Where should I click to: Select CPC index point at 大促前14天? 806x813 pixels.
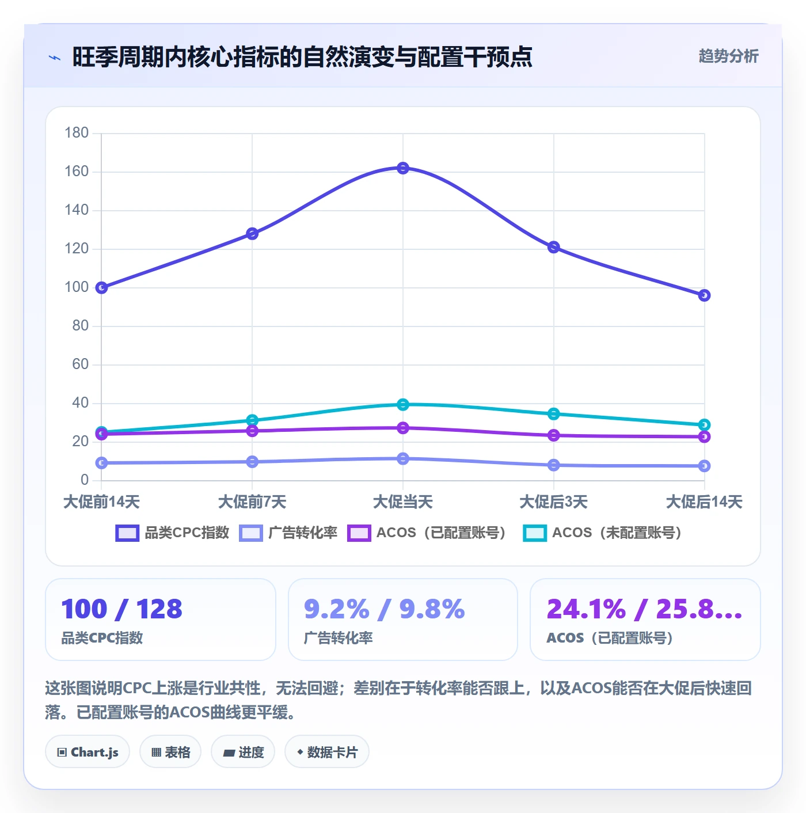(101, 288)
